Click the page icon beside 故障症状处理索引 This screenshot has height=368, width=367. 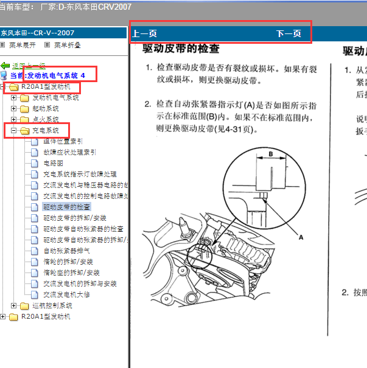[x=35, y=153]
